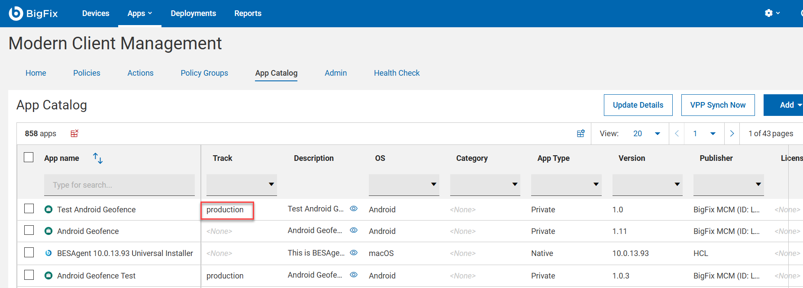The height and width of the screenshot is (288, 803).
Task: Open the Android Geofence Test app name
Action: (x=97, y=276)
